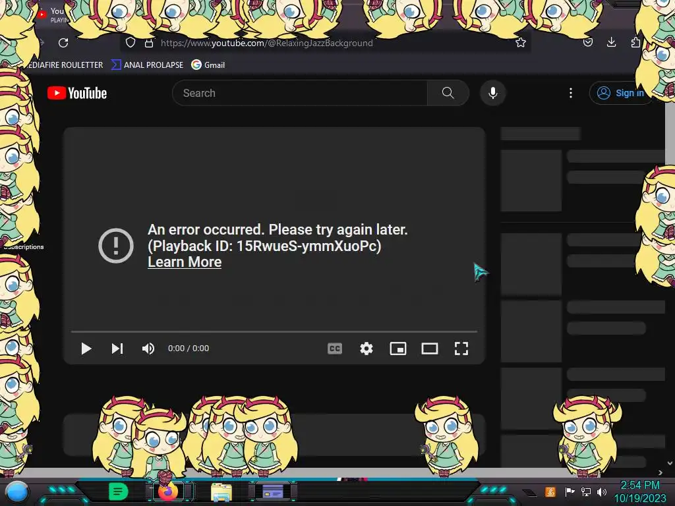Open Action Center flag tray icon

(x=570, y=492)
